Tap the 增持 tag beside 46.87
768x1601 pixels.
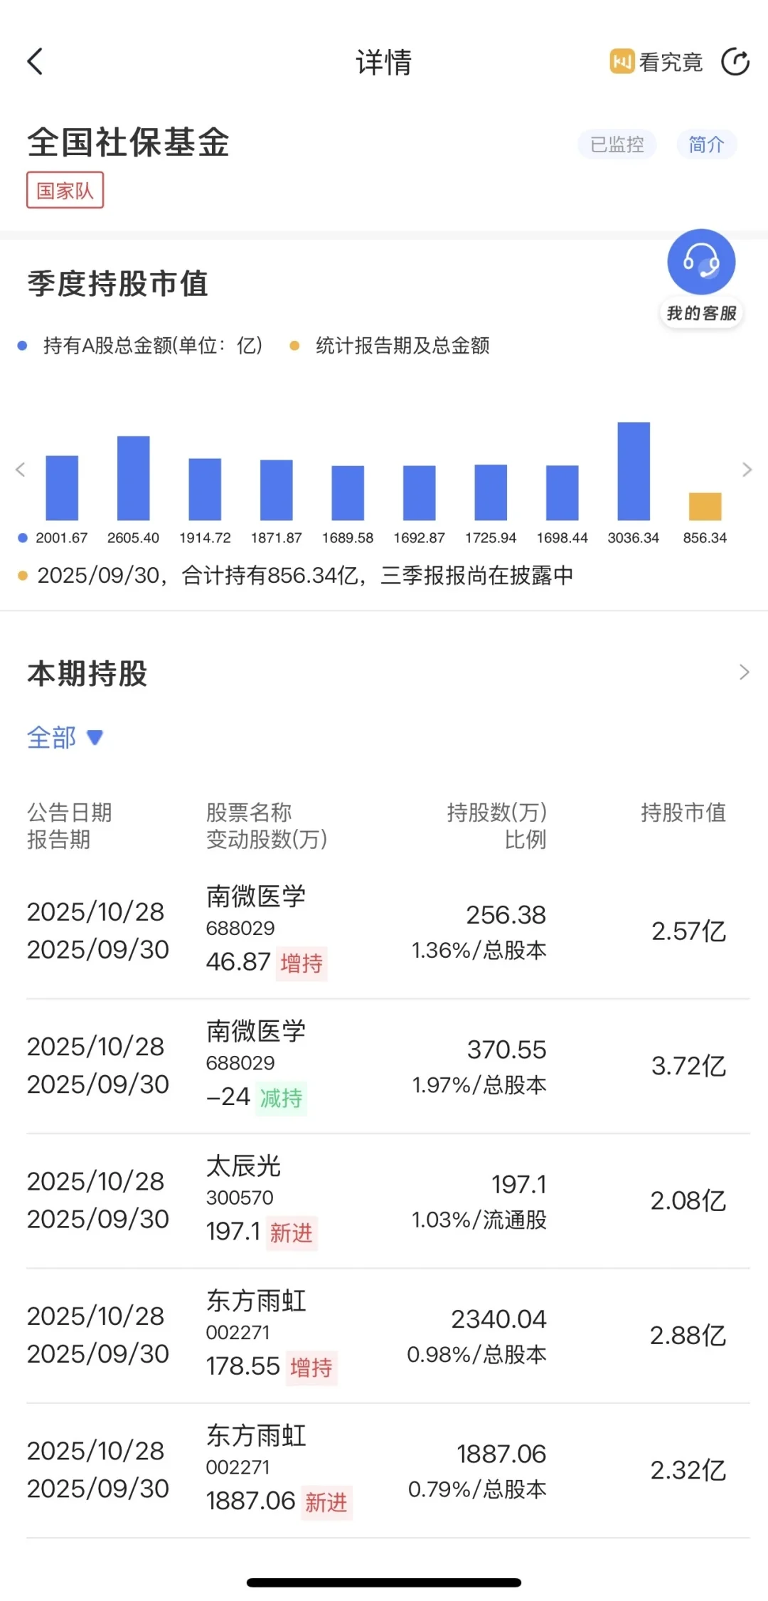click(x=302, y=963)
